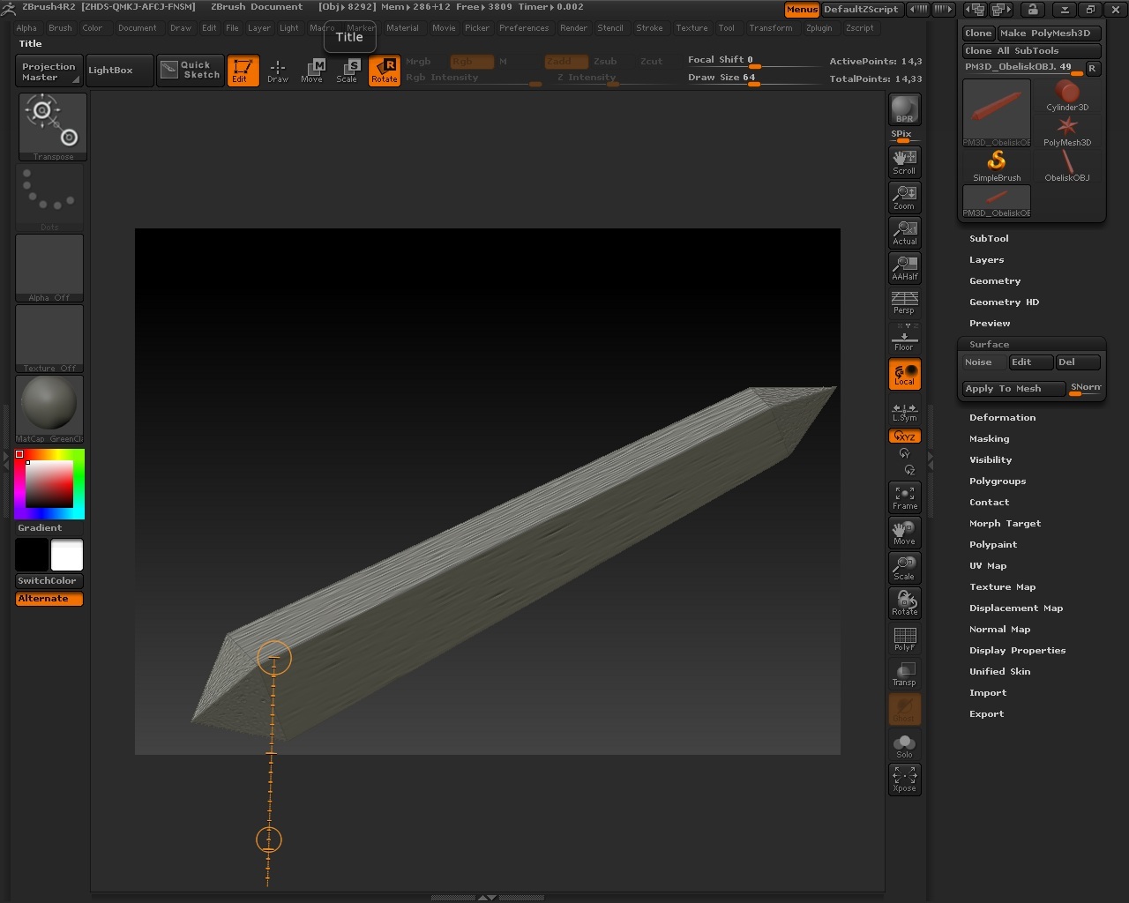
Task: Expand the UV Map section
Action: 988,566
